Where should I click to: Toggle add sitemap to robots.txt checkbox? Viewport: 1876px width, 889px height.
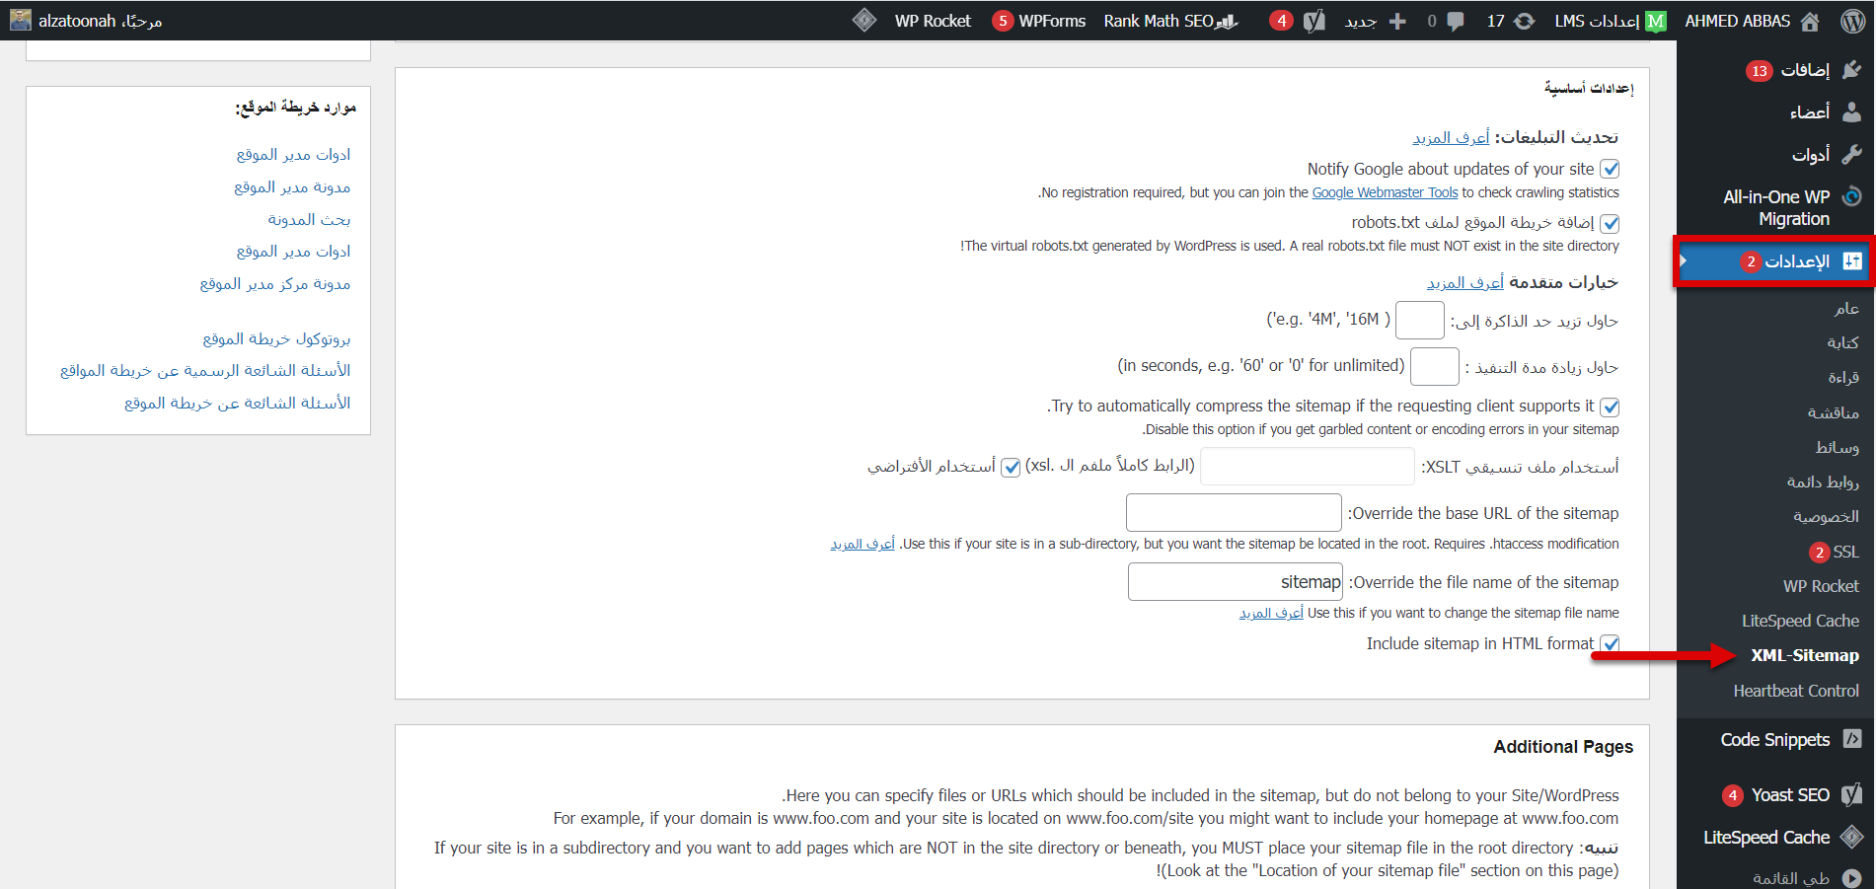[1610, 224]
